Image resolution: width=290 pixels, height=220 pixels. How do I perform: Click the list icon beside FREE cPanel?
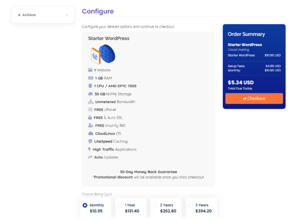click(90, 110)
